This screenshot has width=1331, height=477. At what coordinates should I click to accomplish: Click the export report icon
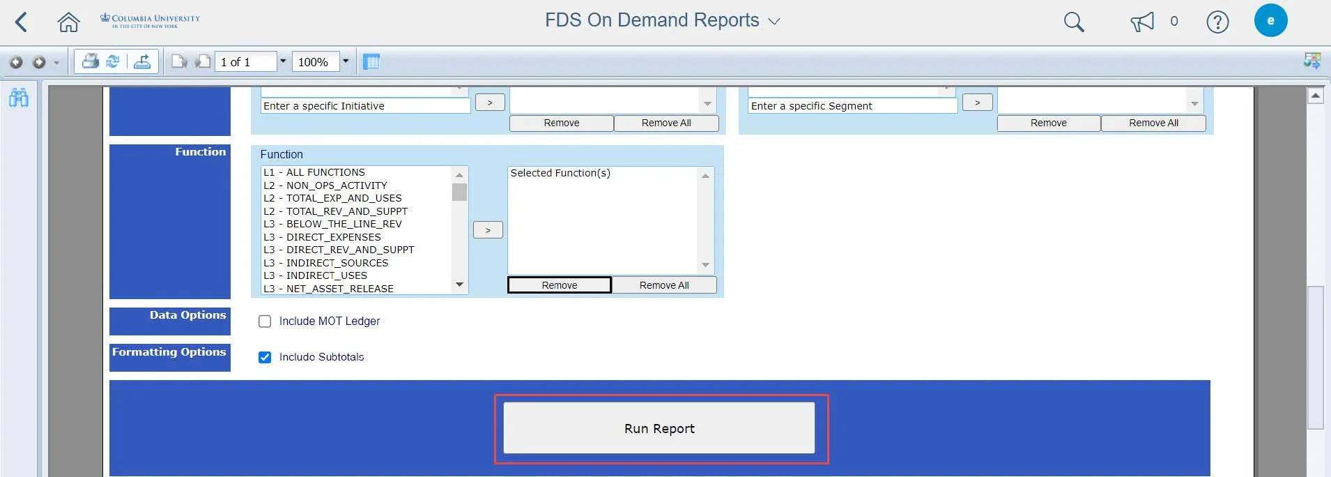coord(142,61)
